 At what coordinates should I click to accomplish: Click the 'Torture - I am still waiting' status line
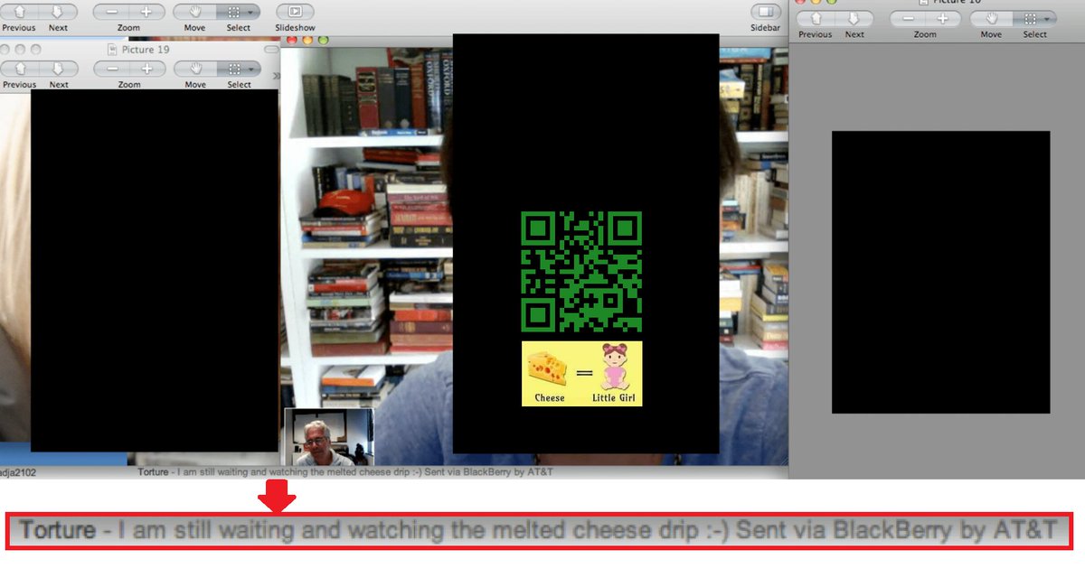tap(346, 471)
